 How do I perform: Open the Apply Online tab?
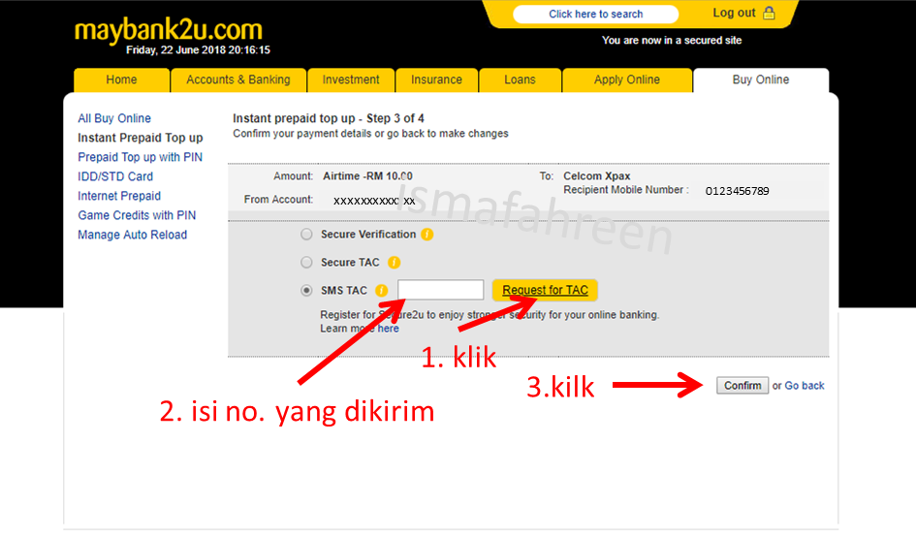(x=627, y=80)
